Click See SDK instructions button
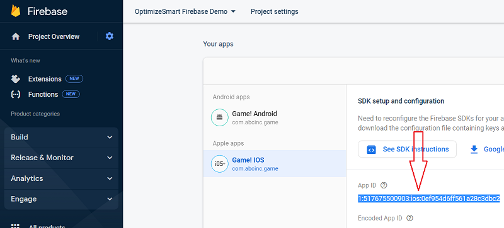Screen dimensions: 504x228 407,149
